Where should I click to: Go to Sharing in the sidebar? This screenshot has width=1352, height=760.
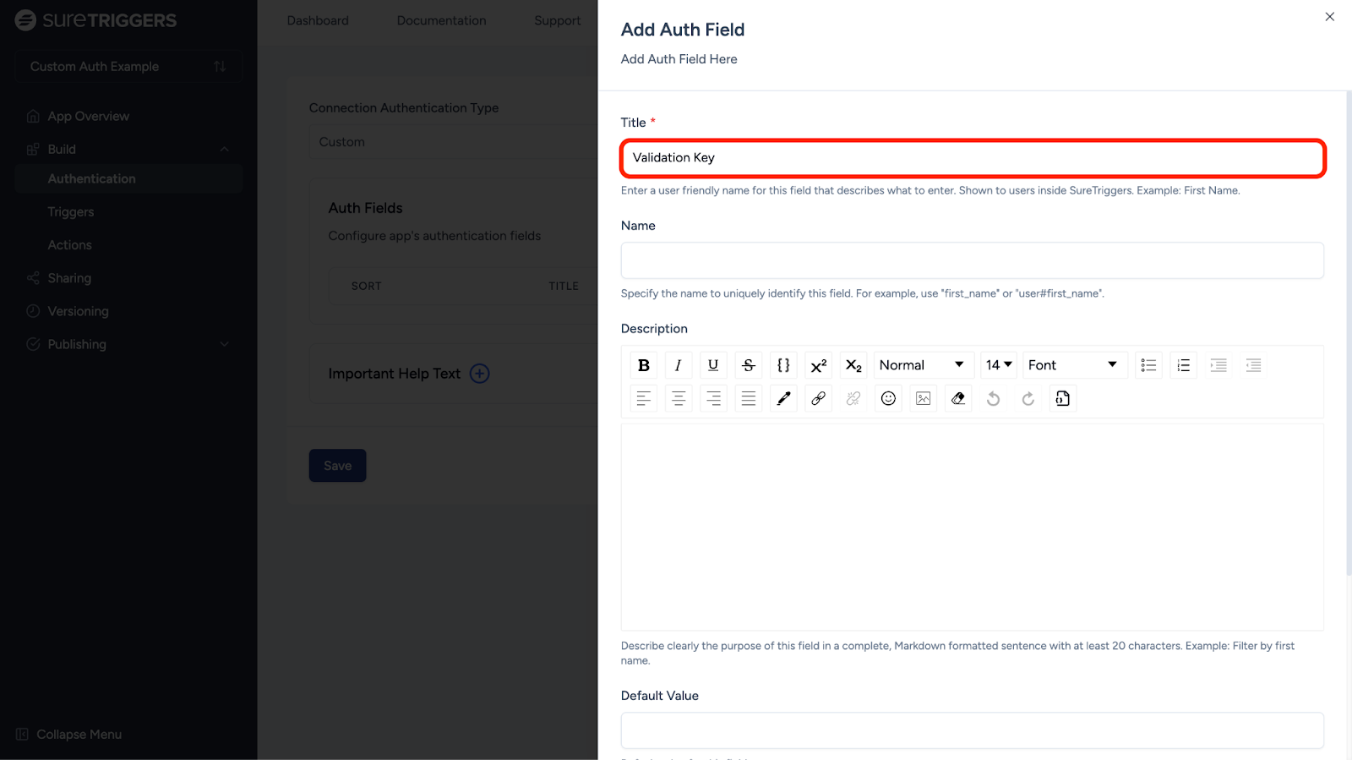69,278
